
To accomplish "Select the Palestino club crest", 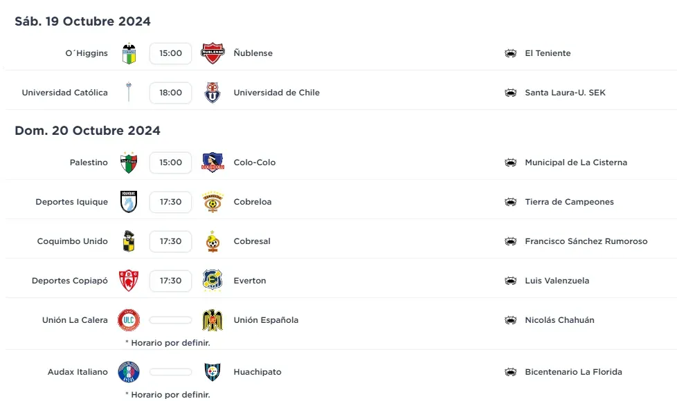I will (129, 162).
